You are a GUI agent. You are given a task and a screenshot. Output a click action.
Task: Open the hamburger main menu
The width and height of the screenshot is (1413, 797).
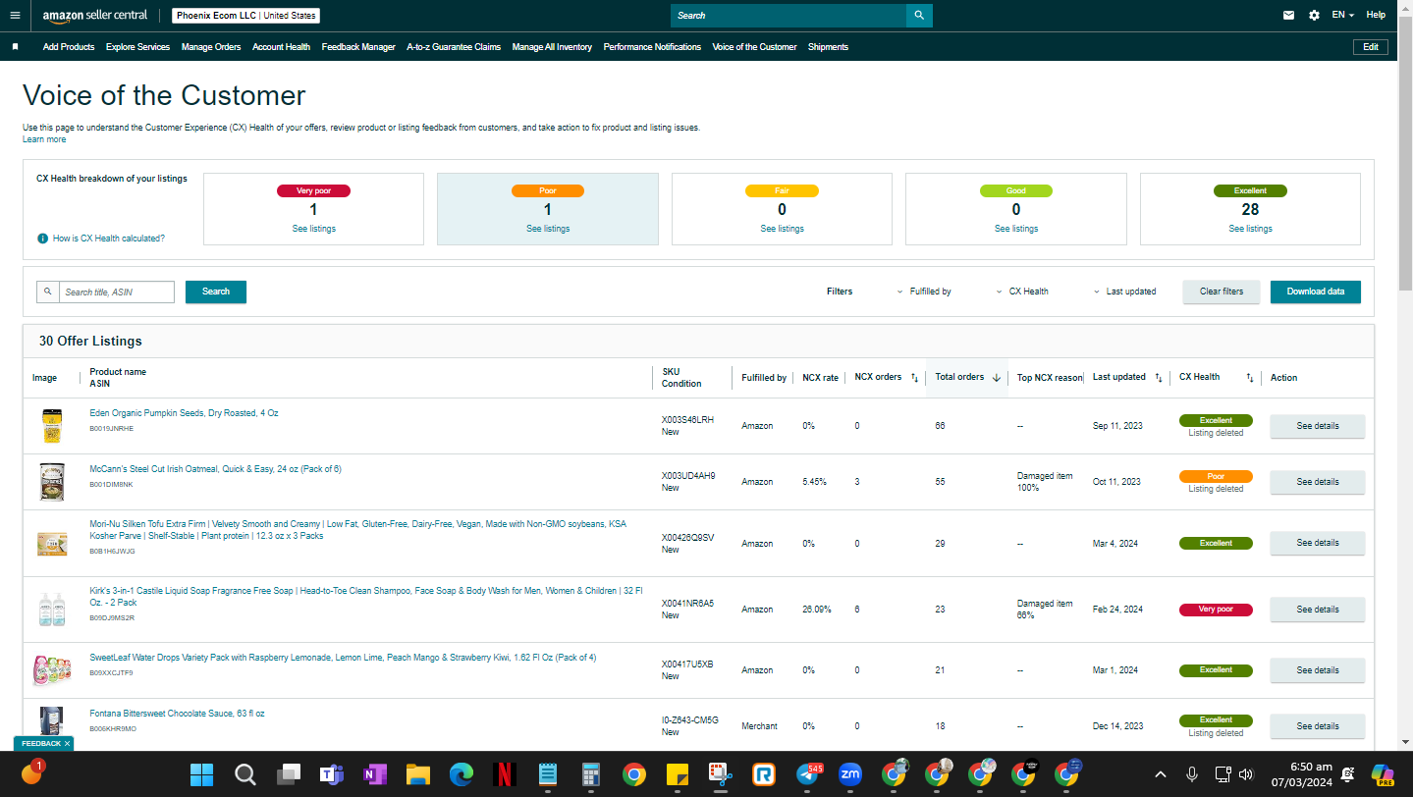pos(15,15)
